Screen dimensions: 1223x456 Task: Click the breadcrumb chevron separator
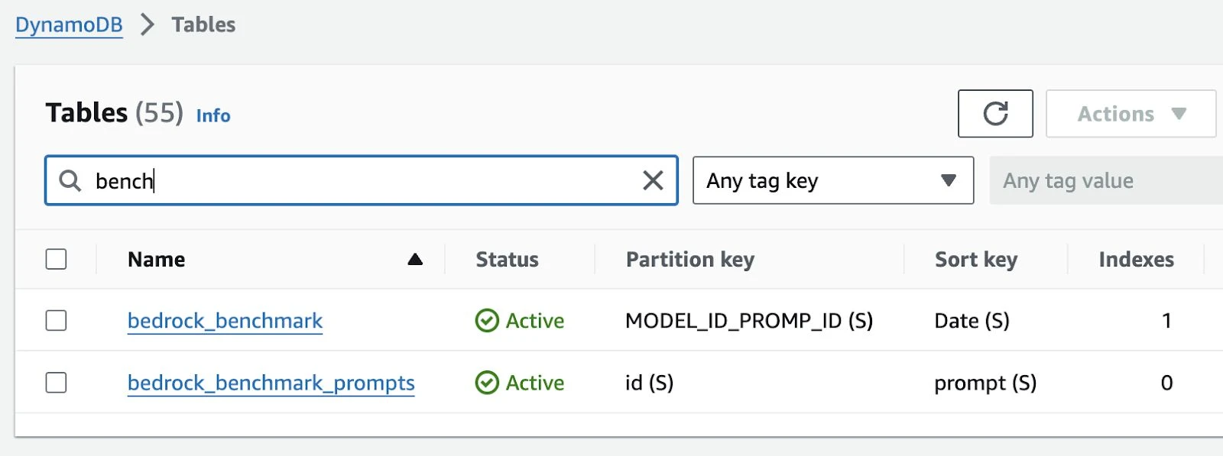(x=147, y=24)
